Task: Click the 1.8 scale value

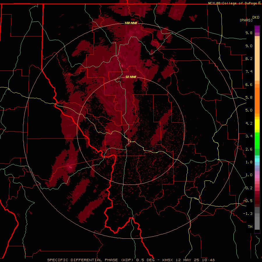Action: 249,162
